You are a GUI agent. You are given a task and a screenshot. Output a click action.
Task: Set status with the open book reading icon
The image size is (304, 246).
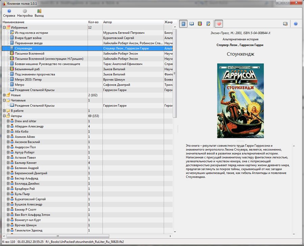click(192, 24)
